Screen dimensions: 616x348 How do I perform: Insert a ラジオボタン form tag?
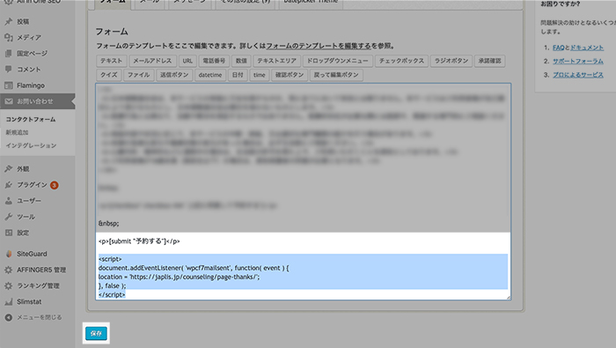click(451, 61)
